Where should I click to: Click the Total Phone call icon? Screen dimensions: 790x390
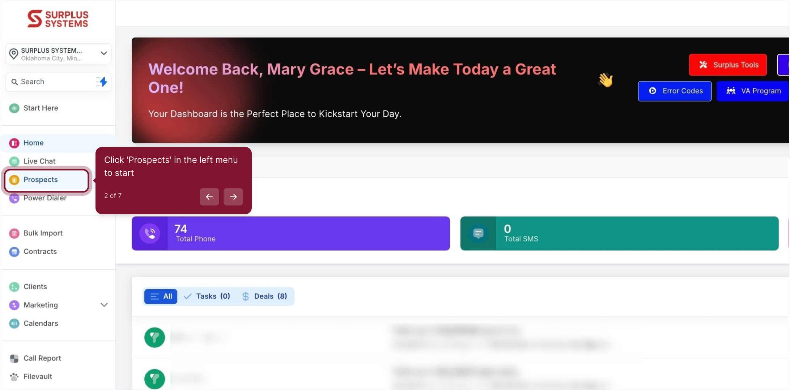pyautogui.click(x=150, y=234)
